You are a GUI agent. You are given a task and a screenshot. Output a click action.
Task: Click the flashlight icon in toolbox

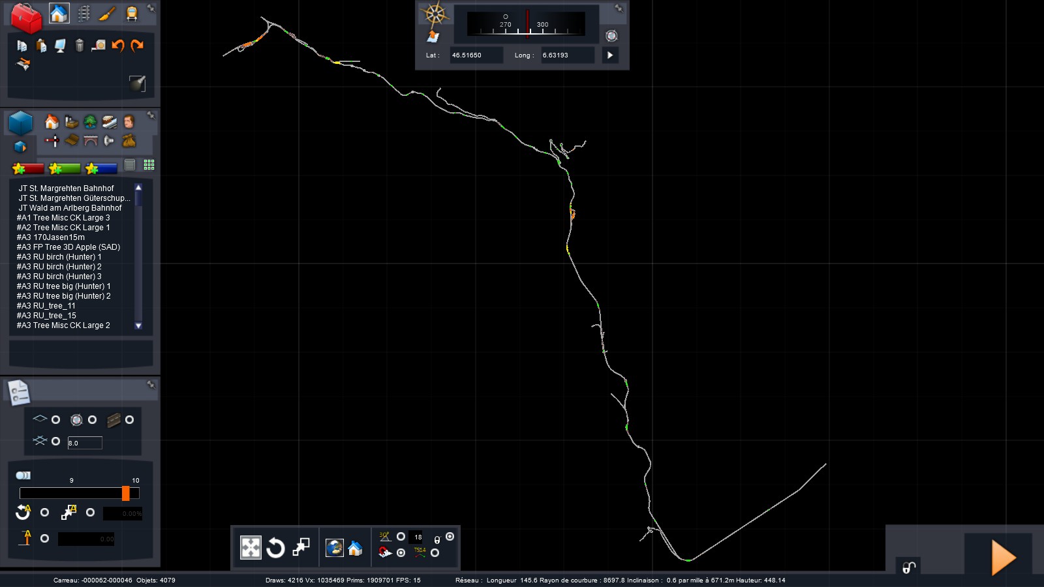pos(137,83)
